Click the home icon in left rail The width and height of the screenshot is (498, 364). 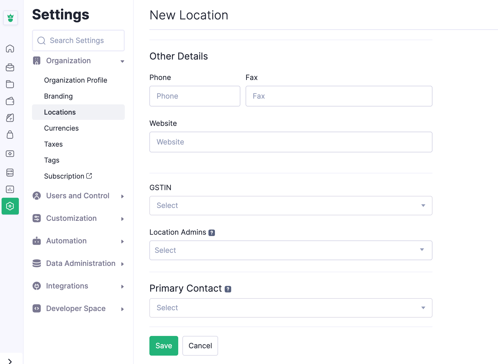point(10,49)
